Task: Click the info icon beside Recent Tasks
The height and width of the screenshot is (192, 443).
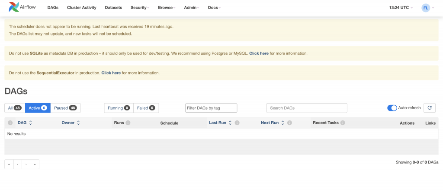Action: tap(343, 123)
